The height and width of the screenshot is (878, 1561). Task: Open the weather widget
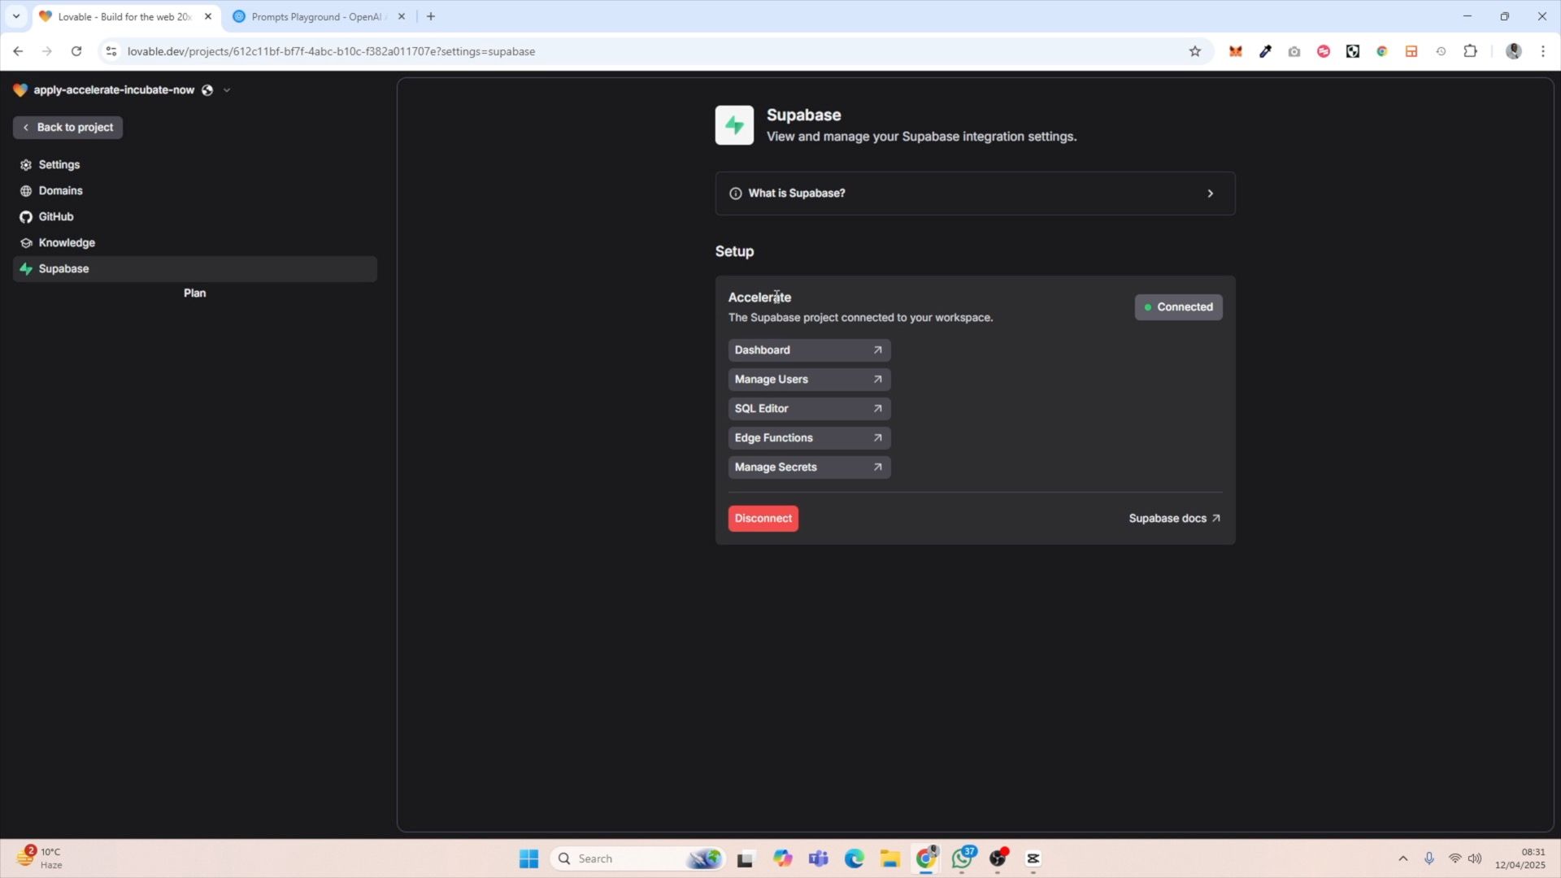[39, 858]
